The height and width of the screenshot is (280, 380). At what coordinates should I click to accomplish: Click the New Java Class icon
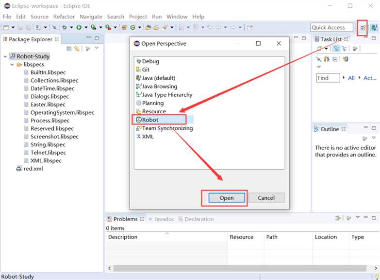pyautogui.click(x=132, y=27)
